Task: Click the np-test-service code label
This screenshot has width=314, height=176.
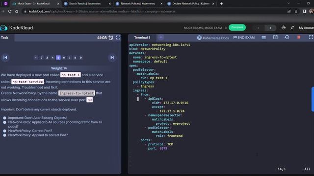Action: [27, 82]
